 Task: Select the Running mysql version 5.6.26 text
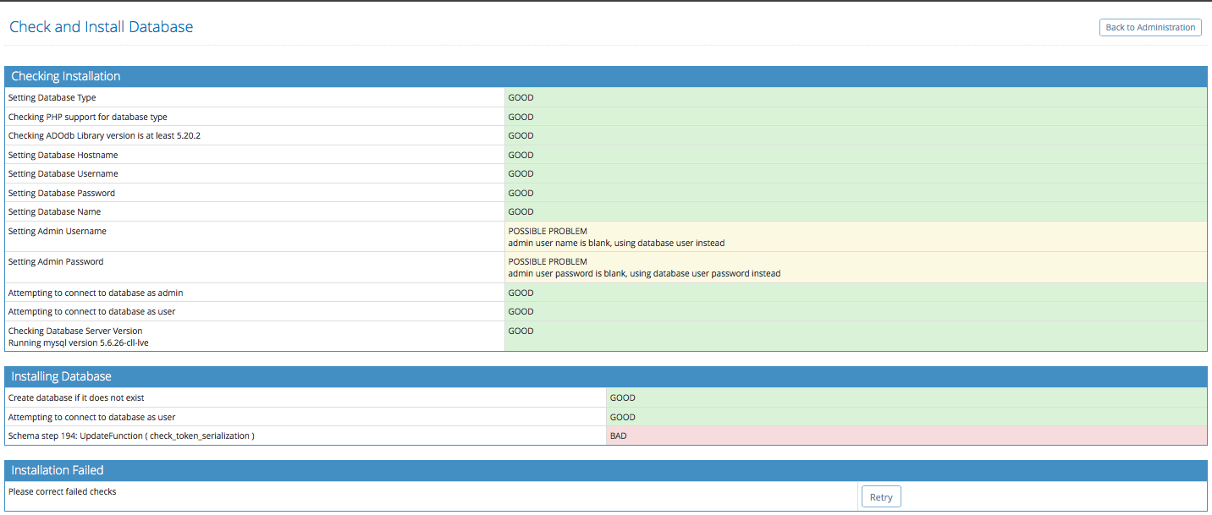pos(79,343)
